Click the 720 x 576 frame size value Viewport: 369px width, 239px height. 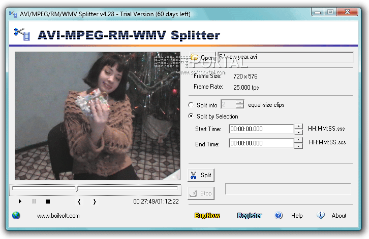245,76
